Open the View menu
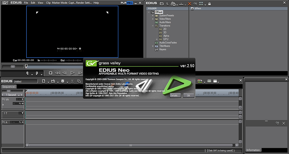 (41, 3)
